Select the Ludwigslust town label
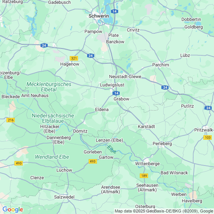The height and width of the screenshot is (214, 214). point(112,85)
